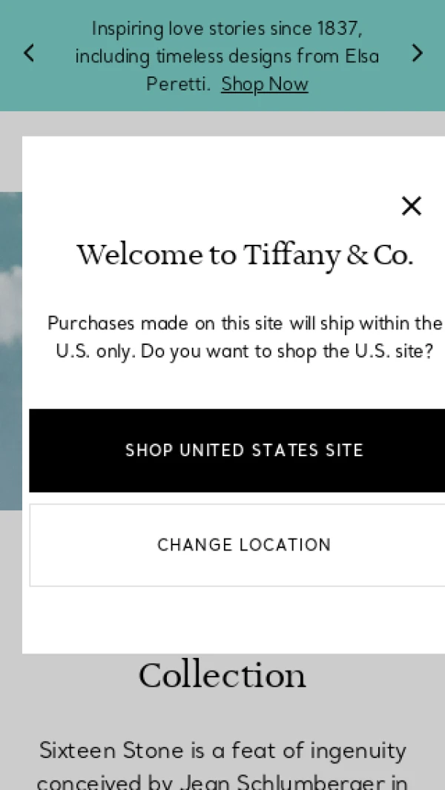Screen dimensions: 445x790
Task: Close the Welcome to Tiffany dialog
Action: click(x=411, y=205)
